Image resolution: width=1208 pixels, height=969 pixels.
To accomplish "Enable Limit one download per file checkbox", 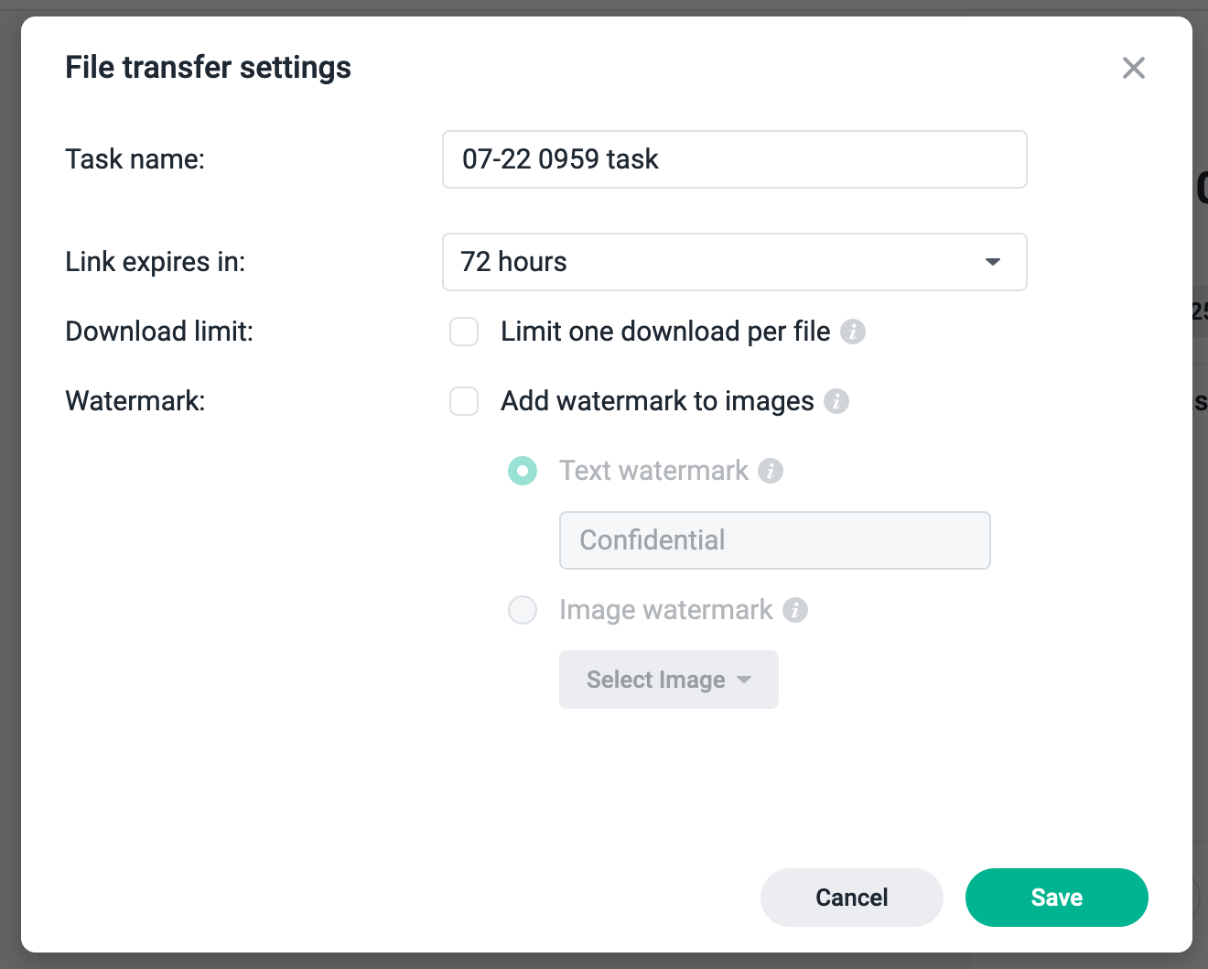I will click(x=464, y=332).
